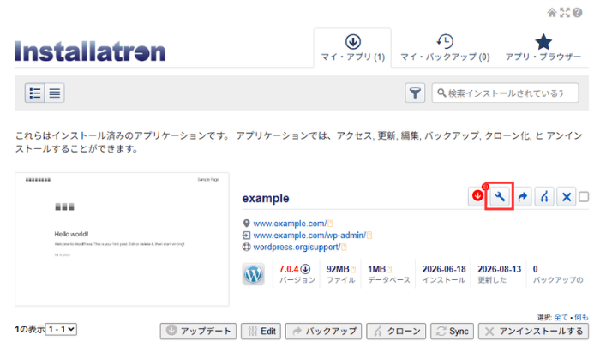Select the compact list view icon

(55, 93)
